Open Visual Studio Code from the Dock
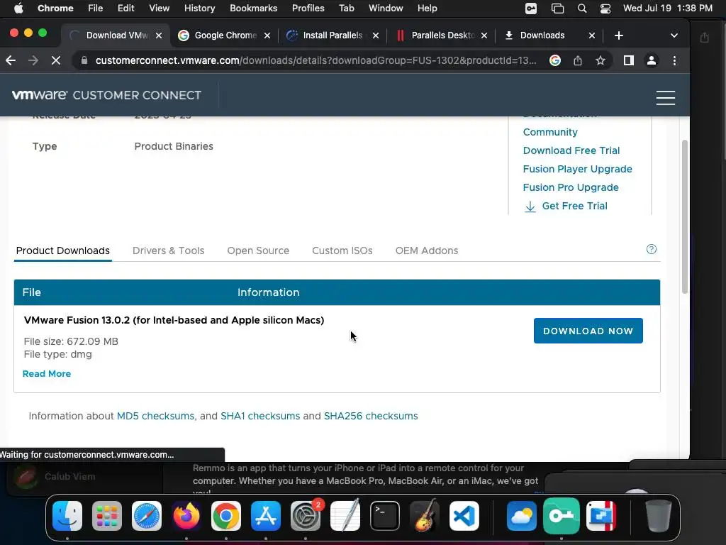This screenshot has height=545, width=726. tap(464, 516)
